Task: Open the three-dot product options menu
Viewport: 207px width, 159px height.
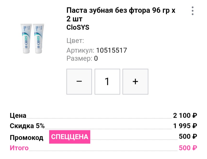Action: [x=193, y=11]
